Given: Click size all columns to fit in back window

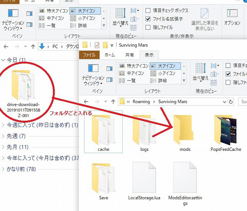Looking at the screenshot, I should click(x=134, y=27).
